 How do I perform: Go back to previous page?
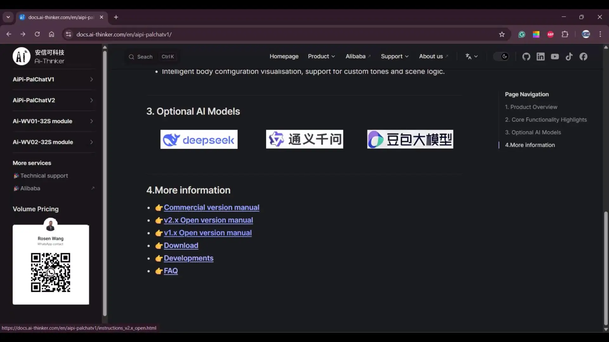click(x=9, y=34)
